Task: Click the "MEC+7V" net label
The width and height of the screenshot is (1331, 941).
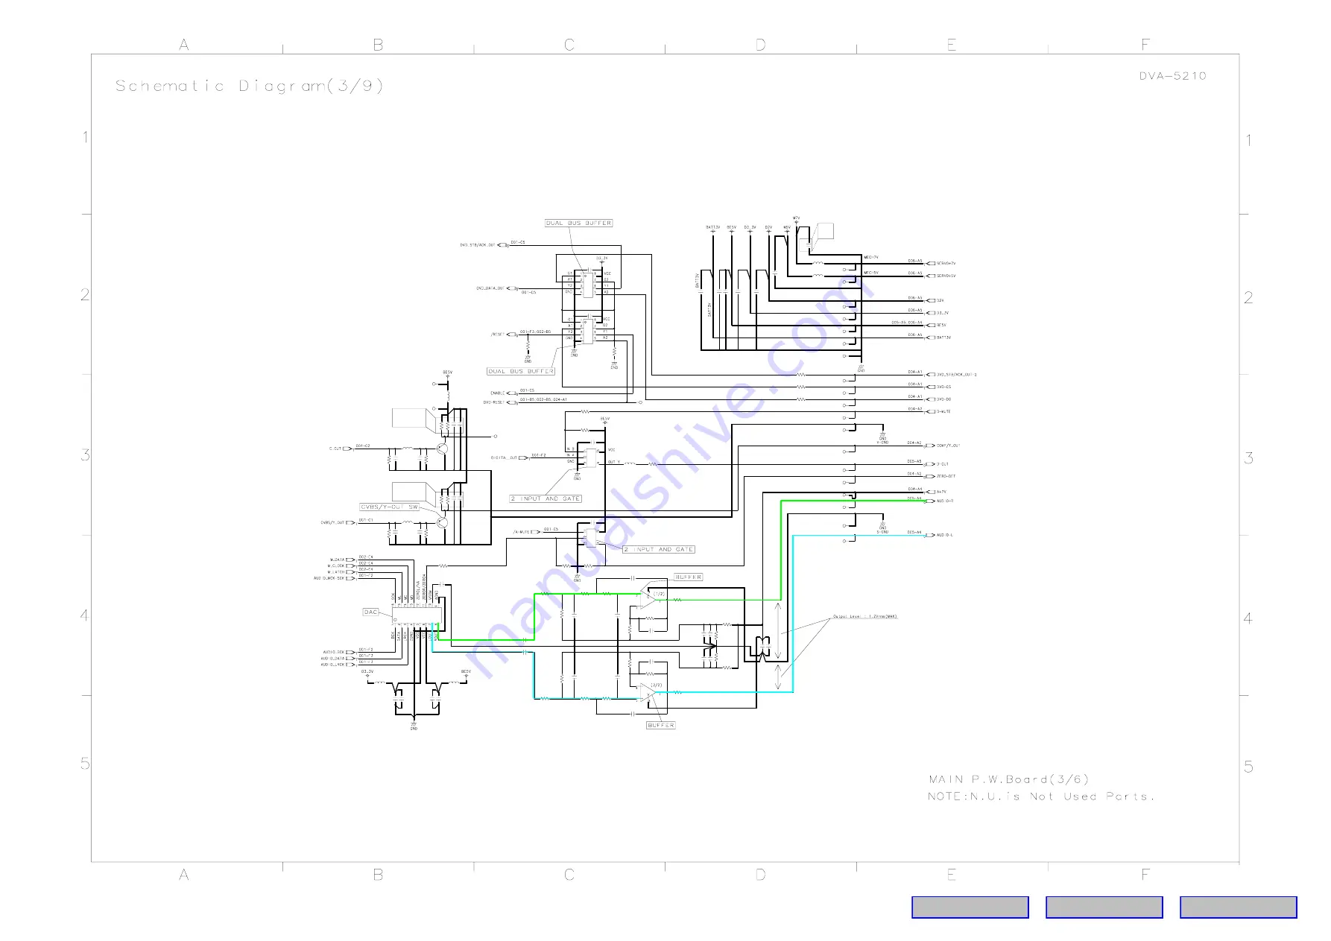Action: coord(871,257)
